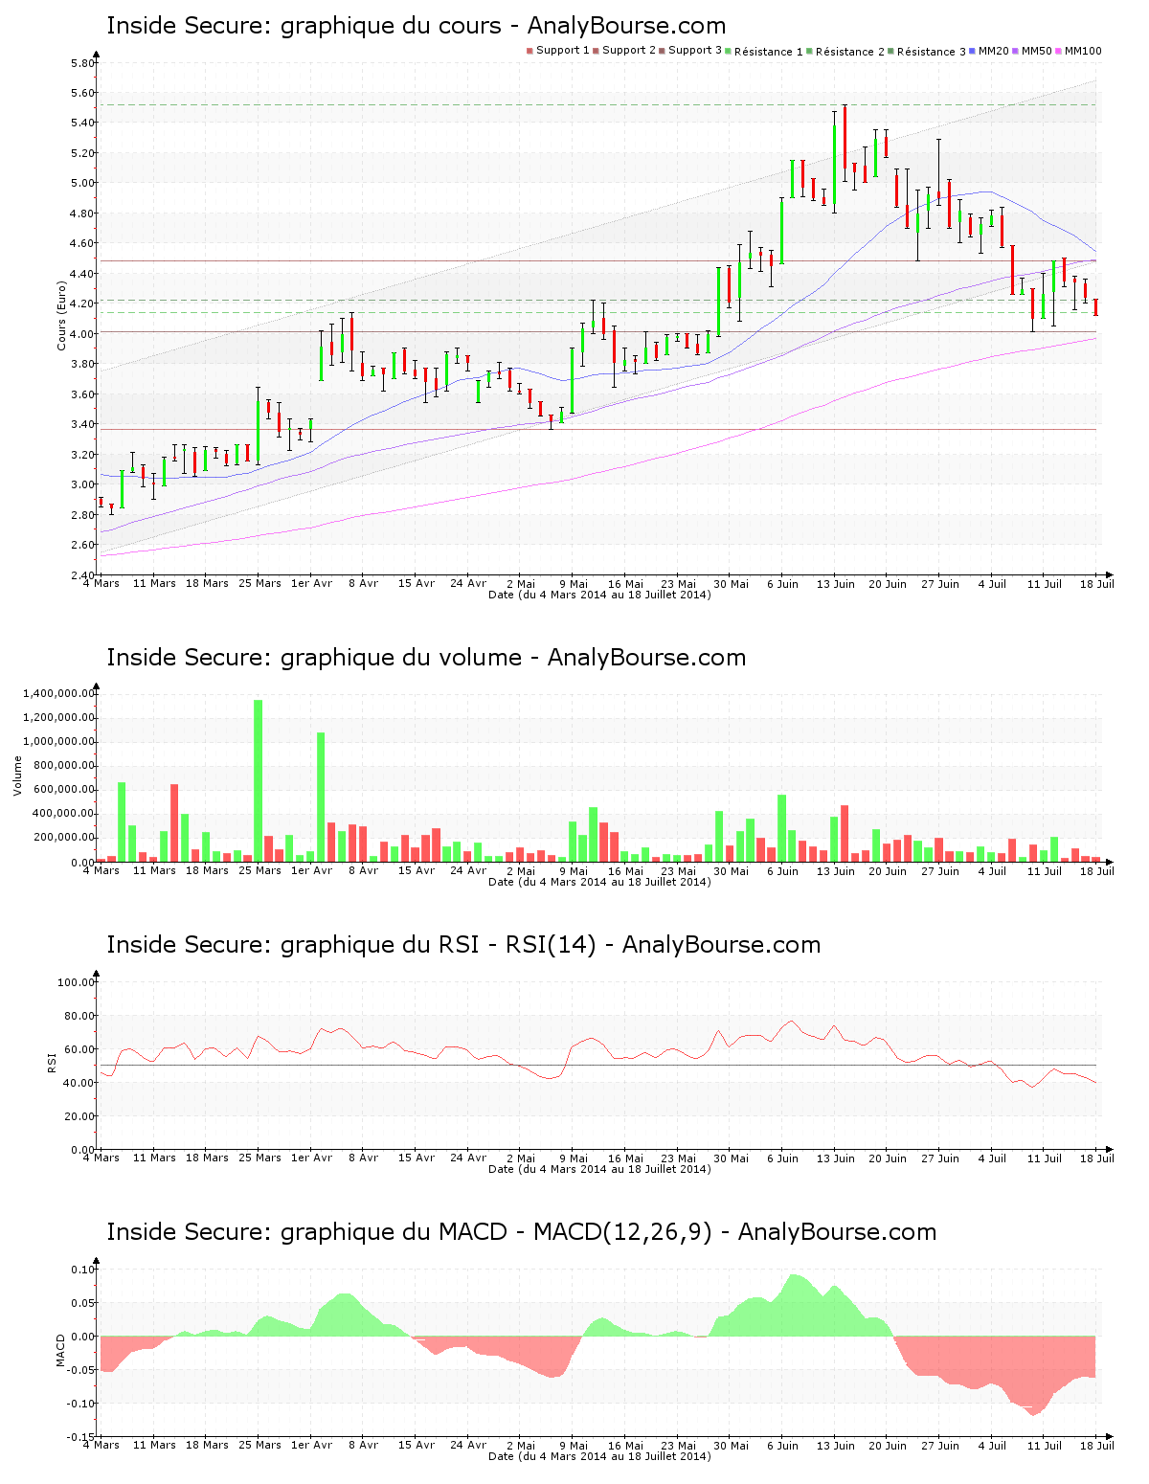Click the 4.00 price axis value
1149x1484 pixels.
click(83, 334)
